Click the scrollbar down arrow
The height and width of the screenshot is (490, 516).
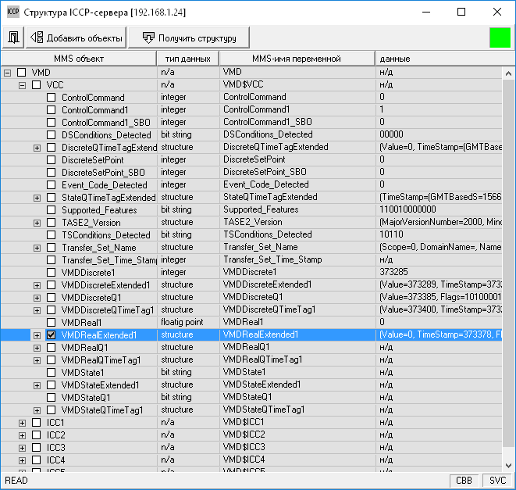pyautogui.click(x=508, y=466)
